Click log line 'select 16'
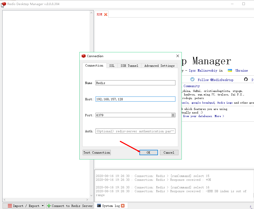Screen dimensions: 254x209 [153, 187]
